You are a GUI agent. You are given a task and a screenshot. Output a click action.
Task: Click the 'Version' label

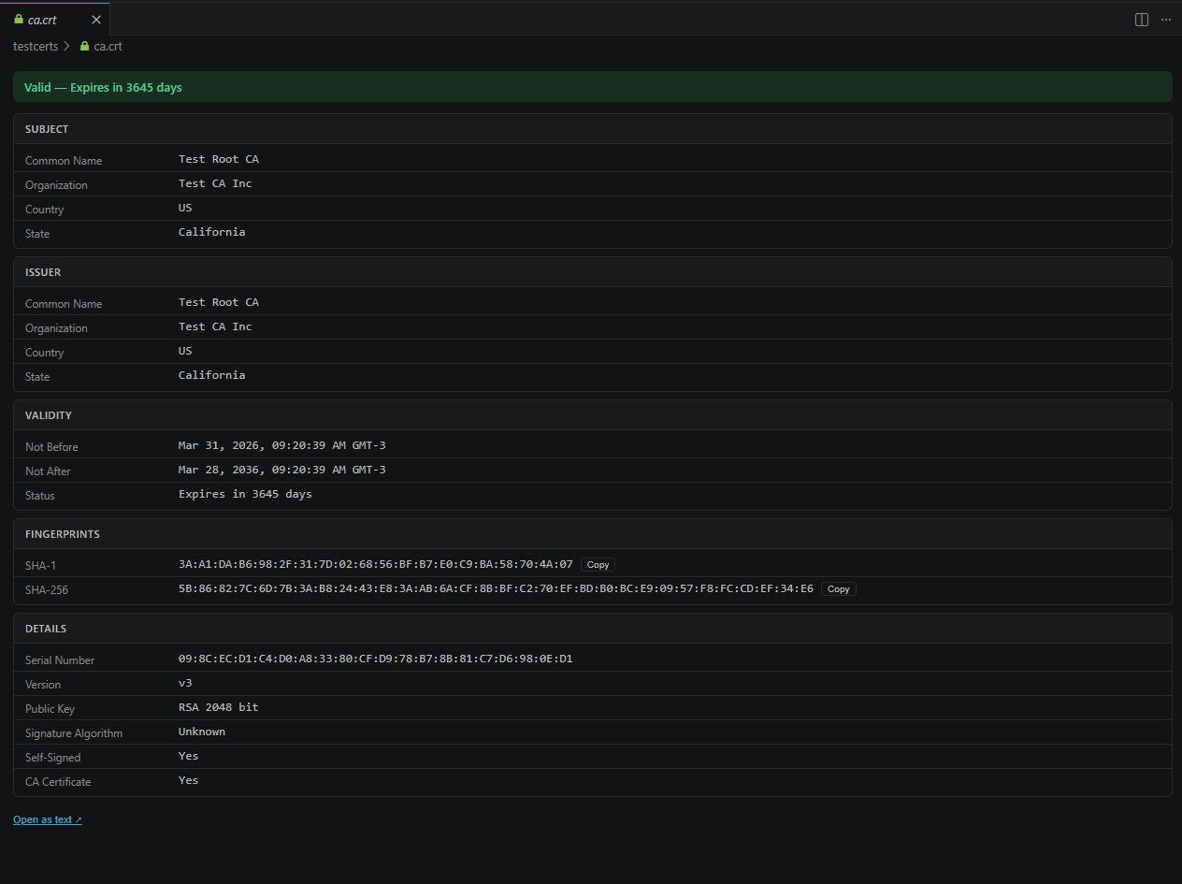click(x=43, y=685)
